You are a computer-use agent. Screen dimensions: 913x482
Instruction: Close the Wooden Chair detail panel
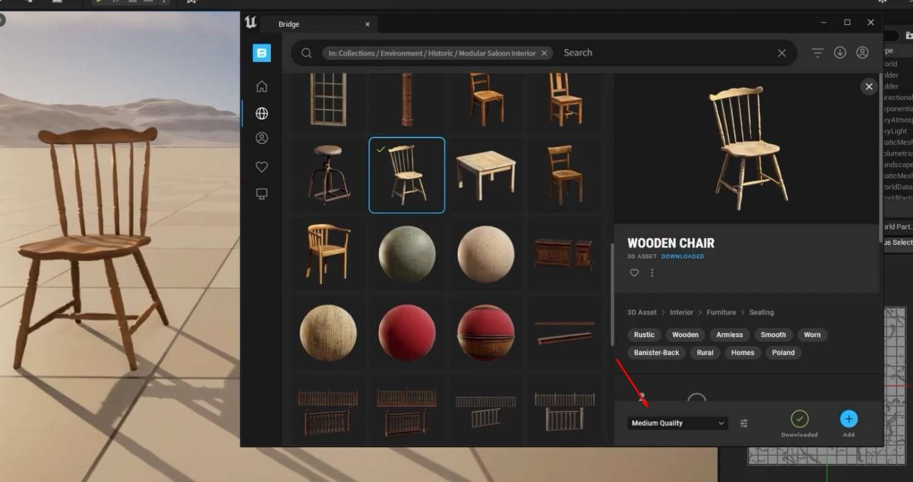pyautogui.click(x=869, y=86)
